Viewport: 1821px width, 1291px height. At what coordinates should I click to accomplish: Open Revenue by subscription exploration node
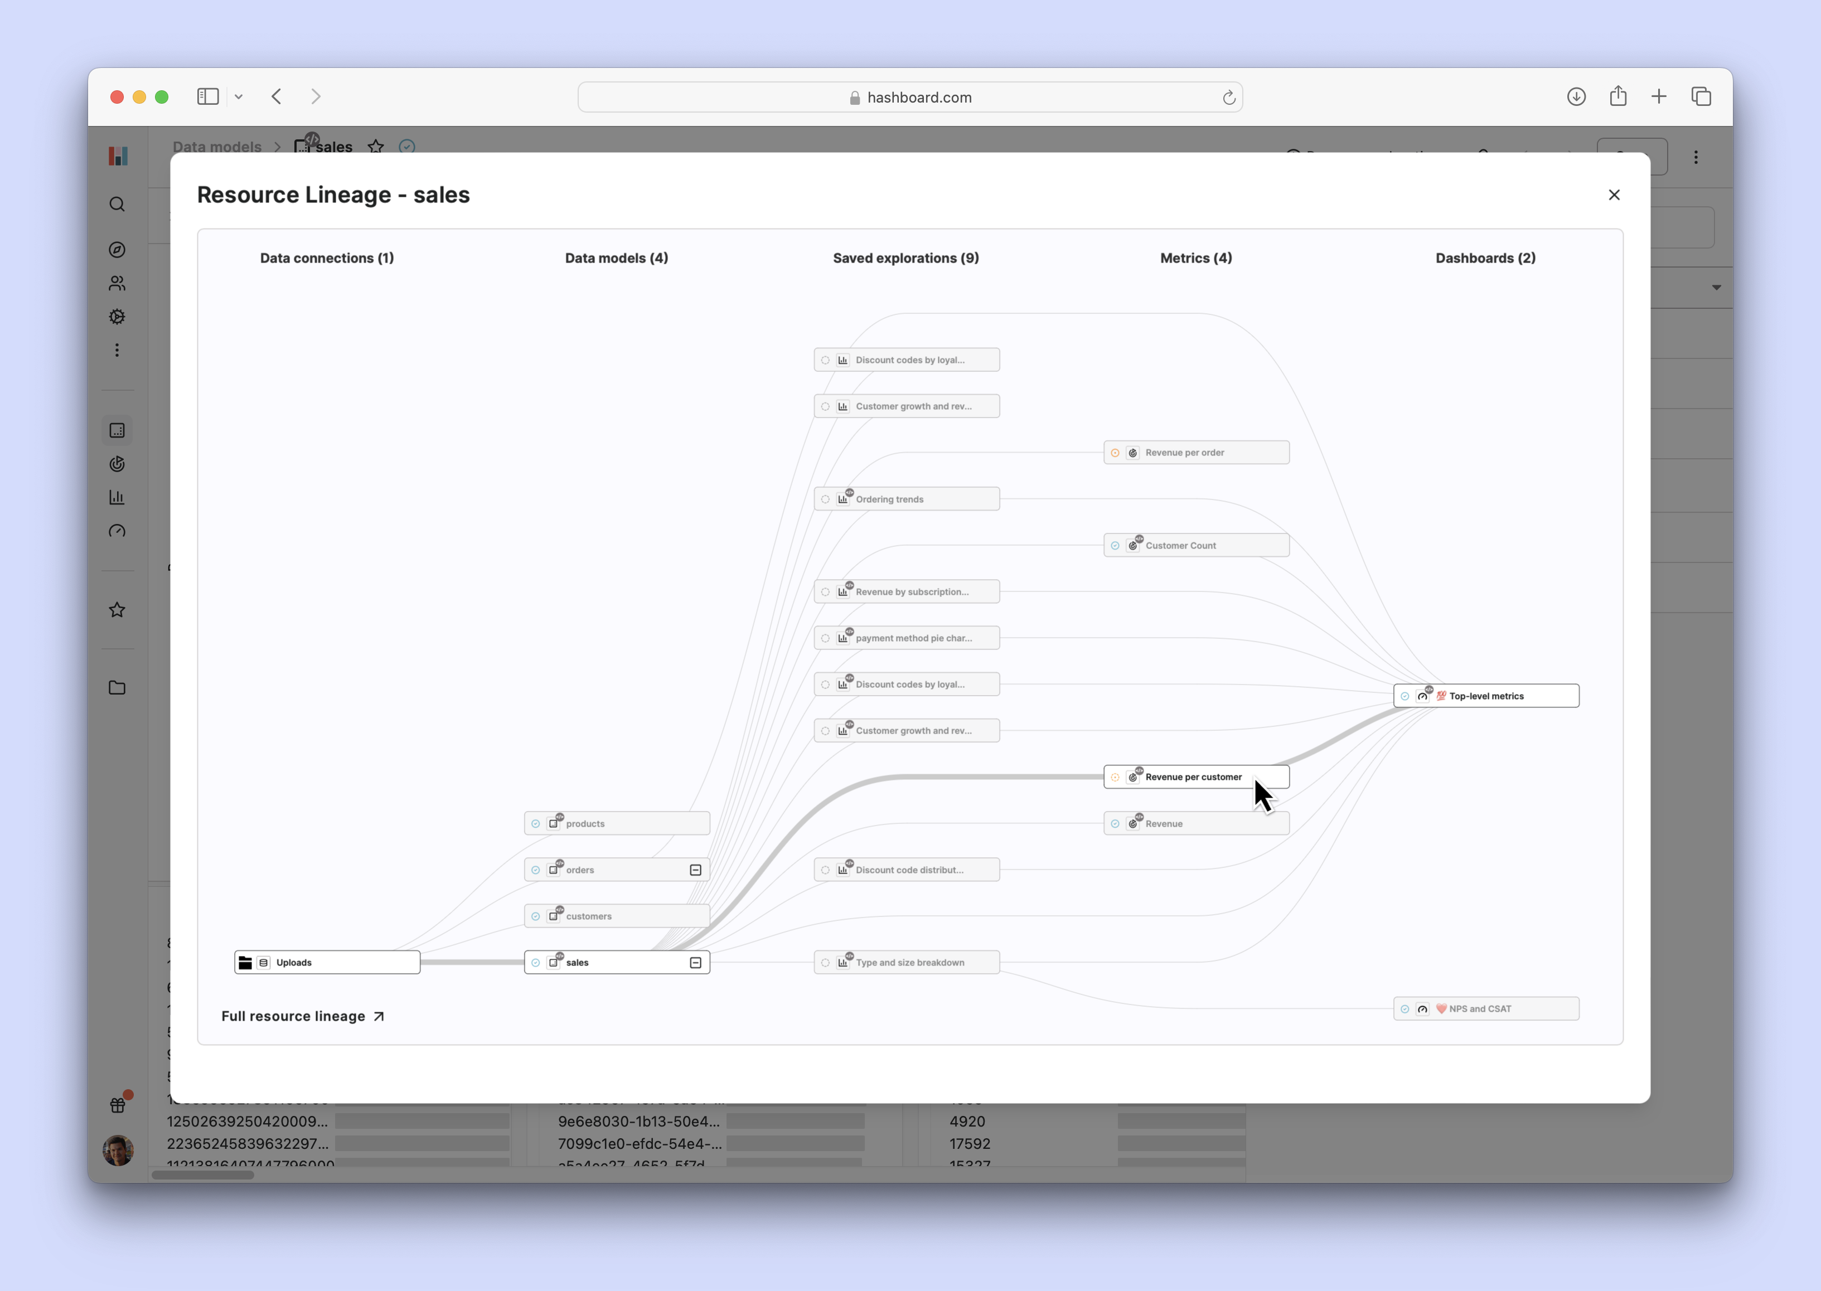[907, 592]
